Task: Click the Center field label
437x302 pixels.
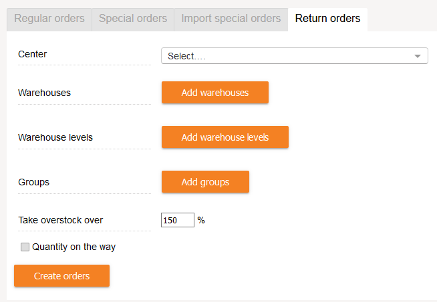Action: point(33,53)
